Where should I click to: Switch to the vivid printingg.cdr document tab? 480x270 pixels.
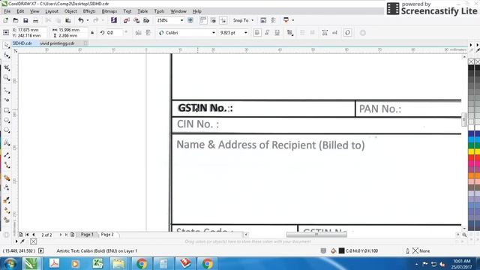tap(57, 43)
